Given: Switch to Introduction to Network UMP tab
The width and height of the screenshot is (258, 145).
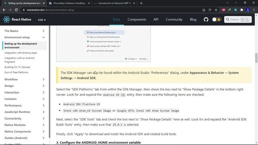Looking at the screenshot, I should (x=114, y=3).
